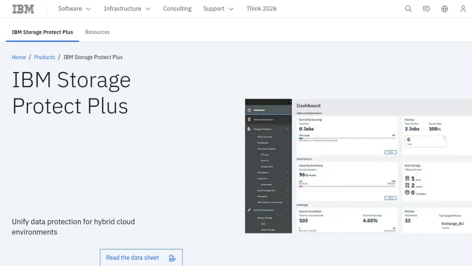Click the IBM logo
The height and width of the screenshot is (266, 472).
[23, 9]
